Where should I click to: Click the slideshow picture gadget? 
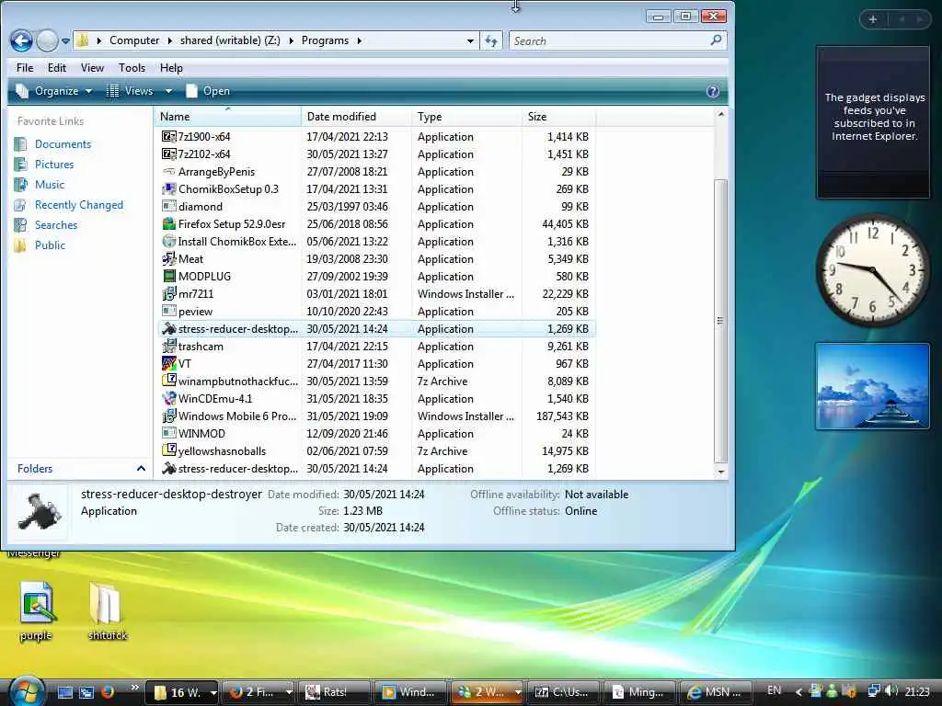coord(872,386)
